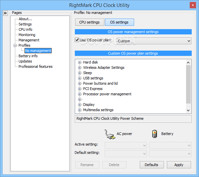Image resolution: width=199 pixels, height=177 pixels.
Task: Open AC power Default setting dropdown
Action: 125,154
